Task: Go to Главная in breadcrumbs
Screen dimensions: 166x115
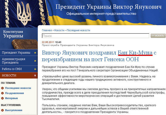Action: click(x=47, y=30)
